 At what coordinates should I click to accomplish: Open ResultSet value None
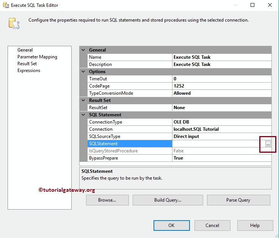click(x=222, y=108)
